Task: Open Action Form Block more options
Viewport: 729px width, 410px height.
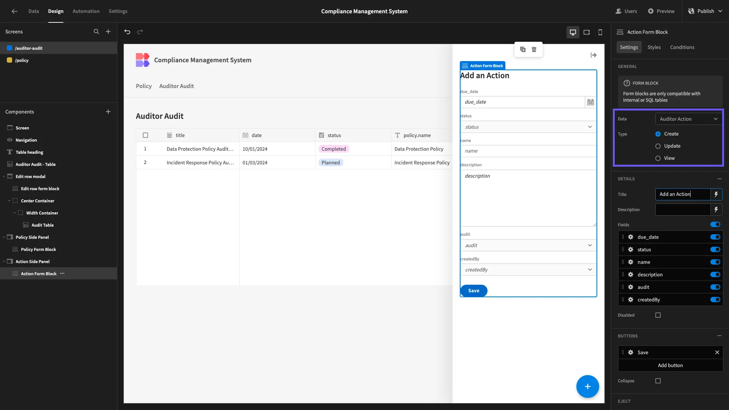Action: pos(62,273)
